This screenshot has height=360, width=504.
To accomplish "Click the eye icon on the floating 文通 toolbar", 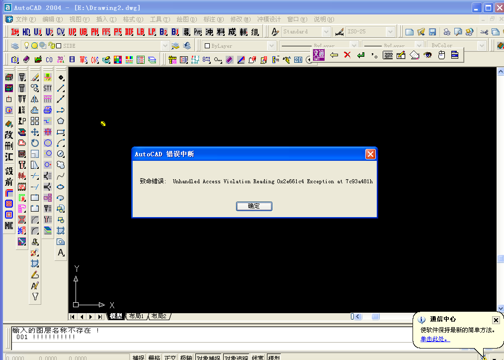I will point(427,55).
